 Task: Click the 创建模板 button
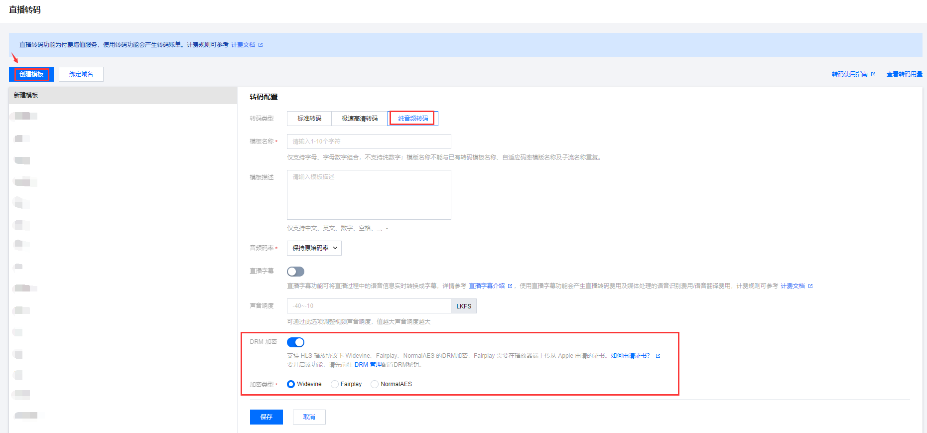(x=31, y=74)
